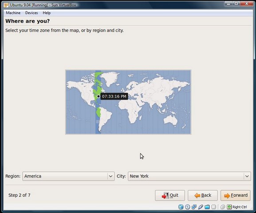Click the USB devices status icon
256x213 pixels.
coord(201,207)
